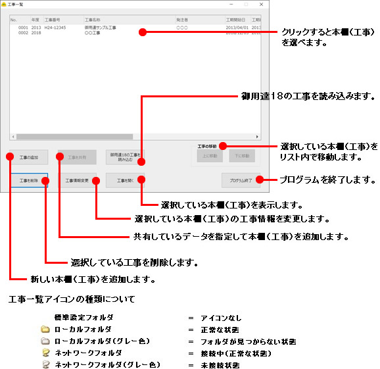Click the 工事を削除 button
This screenshot has height=369, width=380.
(28, 180)
